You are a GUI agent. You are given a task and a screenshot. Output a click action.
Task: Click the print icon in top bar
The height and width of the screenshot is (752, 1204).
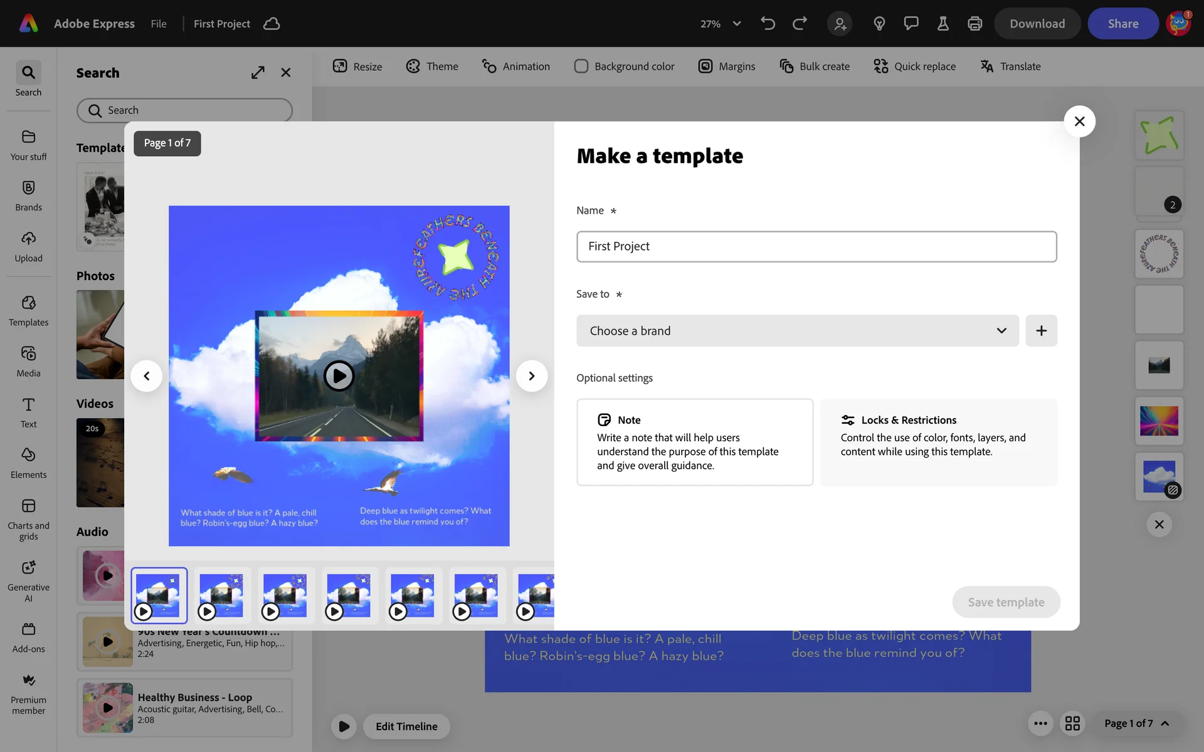tap(974, 24)
